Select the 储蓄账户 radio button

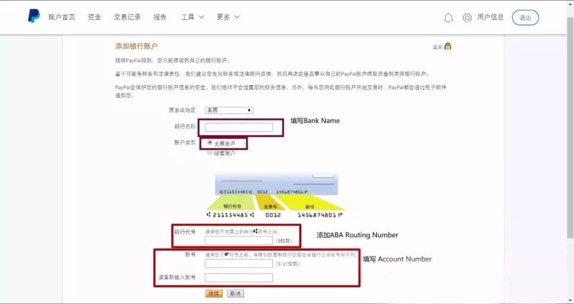tap(210, 152)
